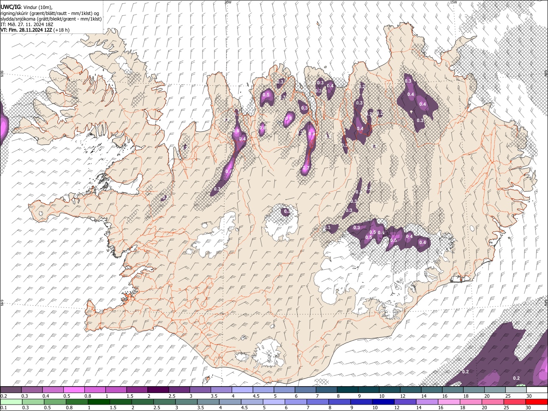The width and height of the screenshot is (548, 411).
Task: Click the light blue swatch labeled 4 in the snow legend
Action: (x=242, y=390)
